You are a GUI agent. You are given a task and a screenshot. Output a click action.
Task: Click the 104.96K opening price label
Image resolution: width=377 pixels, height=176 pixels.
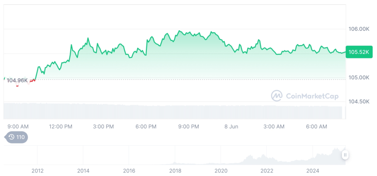17,80
